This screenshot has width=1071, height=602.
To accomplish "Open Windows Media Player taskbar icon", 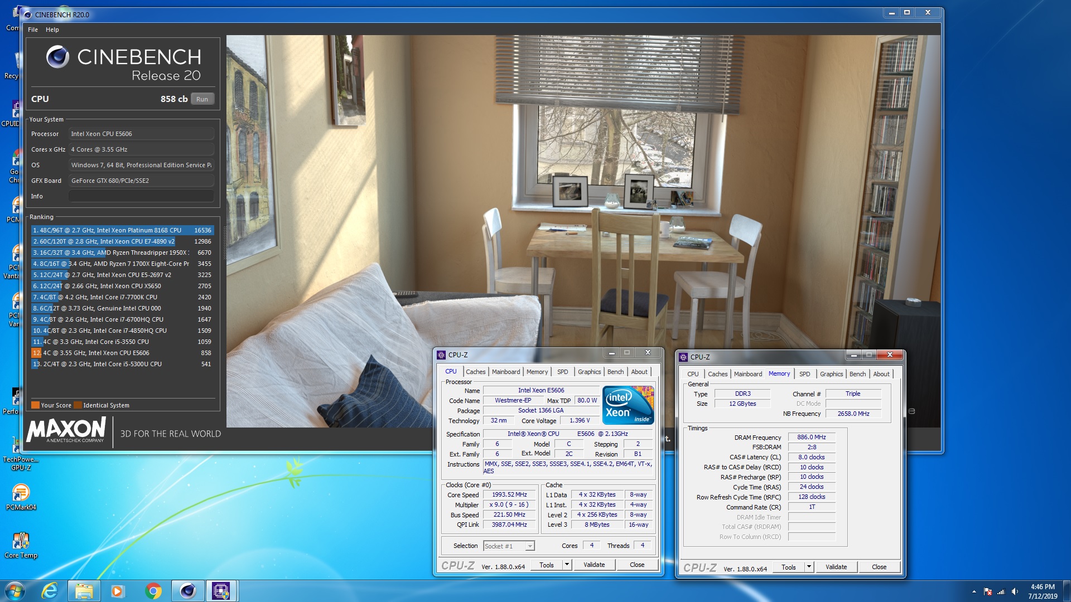I will point(117,590).
